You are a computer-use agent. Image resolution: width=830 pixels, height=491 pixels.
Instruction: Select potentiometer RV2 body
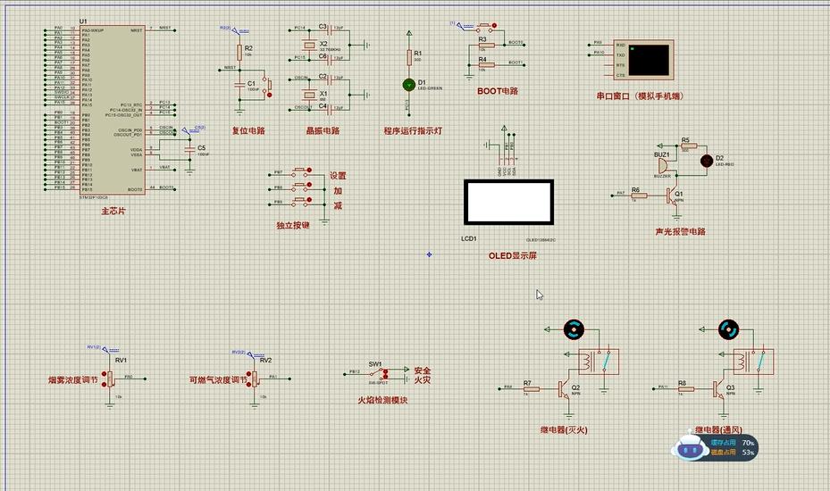[255, 379]
